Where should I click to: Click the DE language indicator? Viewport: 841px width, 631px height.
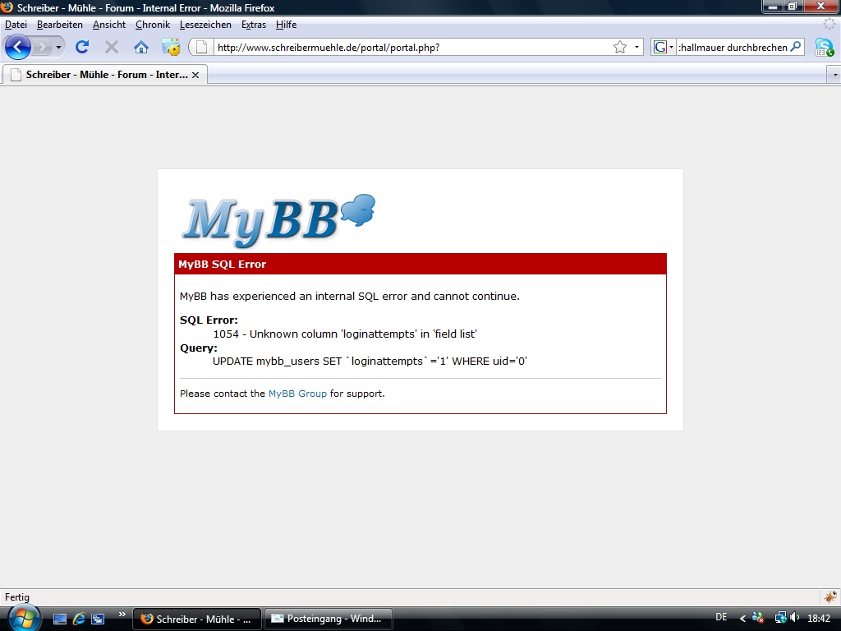click(721, 618)
